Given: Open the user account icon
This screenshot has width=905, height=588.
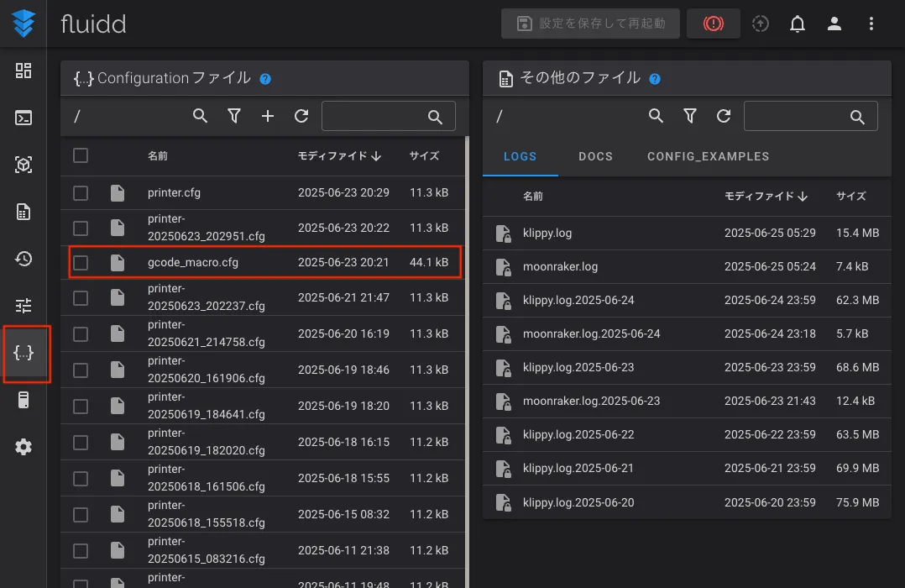Looking at the screenshot, I should pyautogui.click(x=834, y=24).
